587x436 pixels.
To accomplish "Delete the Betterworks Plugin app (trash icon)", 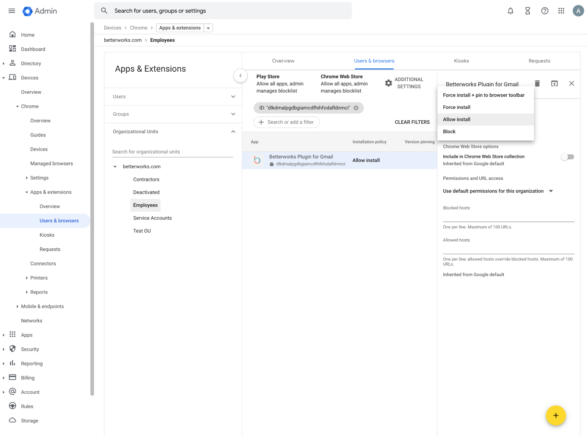I will (537, 84).
